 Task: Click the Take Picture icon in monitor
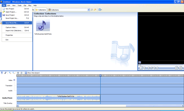pyautogui.click(x=181, y=68)
